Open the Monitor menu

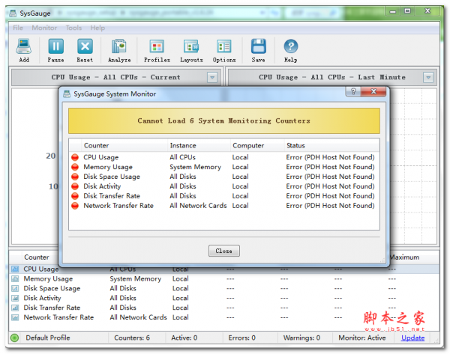tap(44, 28)
